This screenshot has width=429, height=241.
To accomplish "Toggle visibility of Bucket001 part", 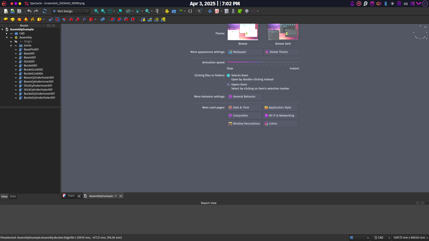I will (16, 66).
